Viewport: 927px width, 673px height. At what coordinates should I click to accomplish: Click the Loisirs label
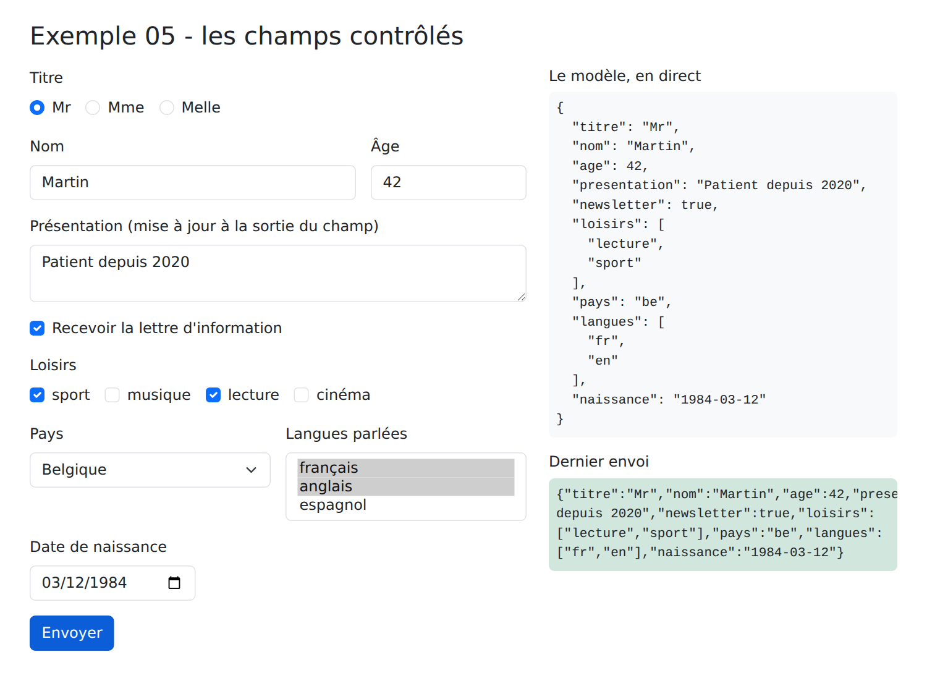pyautogui.click(x=53, y=365)
